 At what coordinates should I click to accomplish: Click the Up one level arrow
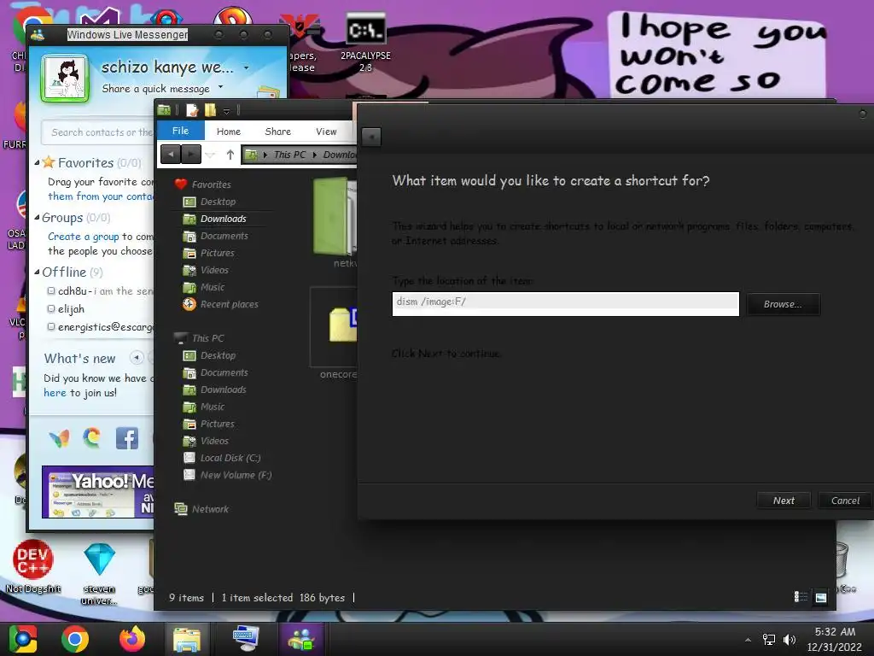point(230,155)
